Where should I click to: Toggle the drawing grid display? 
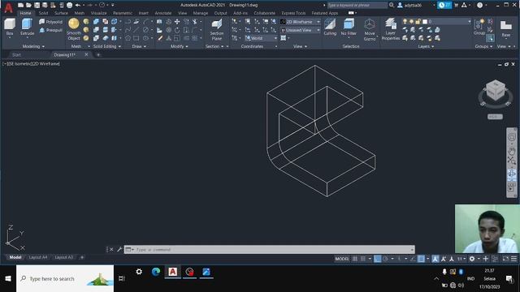click(355, 259)
